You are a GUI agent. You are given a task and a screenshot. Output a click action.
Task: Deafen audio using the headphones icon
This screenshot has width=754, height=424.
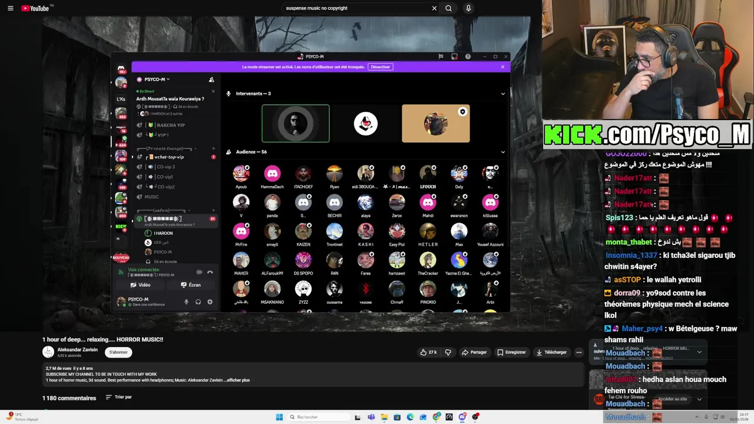click(198, 302)
